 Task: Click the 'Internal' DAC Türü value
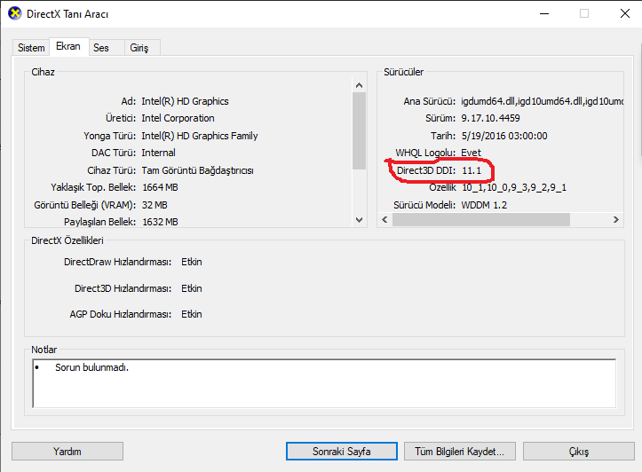point(158,153)
